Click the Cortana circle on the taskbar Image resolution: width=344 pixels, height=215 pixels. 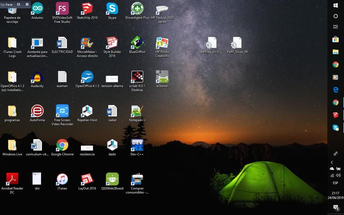pos(336,16)
